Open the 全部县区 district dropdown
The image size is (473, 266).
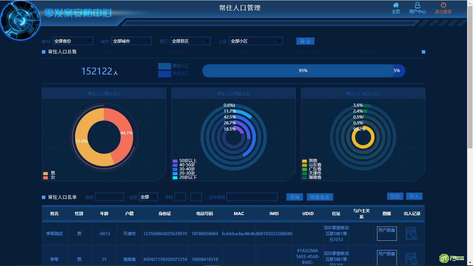point(190,41)
